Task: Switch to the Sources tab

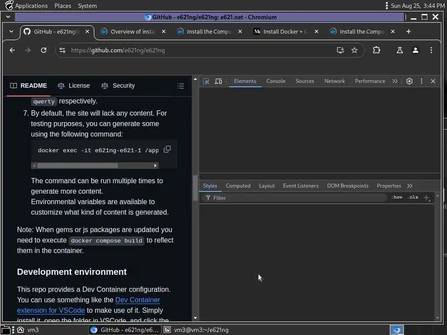Action: [305, 81]
